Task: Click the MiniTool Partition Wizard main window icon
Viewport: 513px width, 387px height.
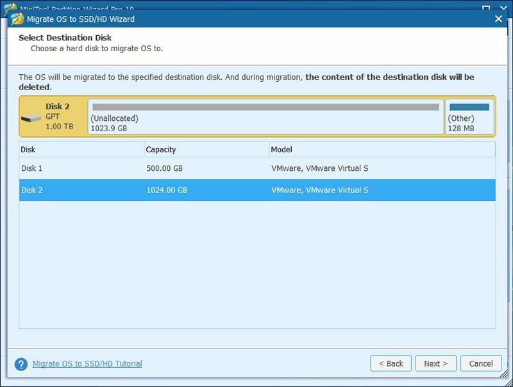Action: [x=10, y=7]
